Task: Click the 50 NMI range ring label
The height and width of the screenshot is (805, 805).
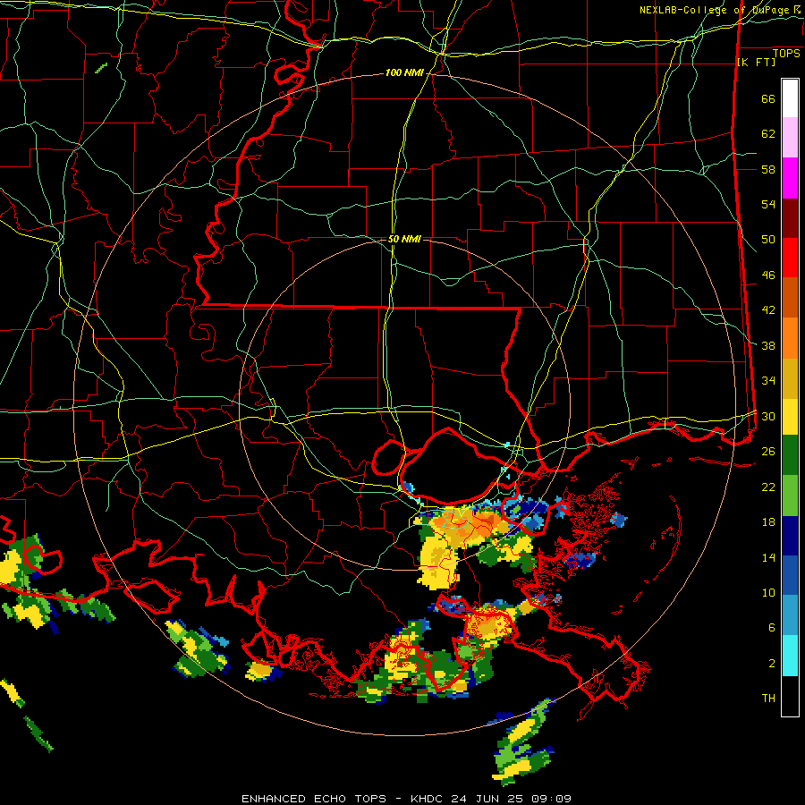Action: [404, 239]
